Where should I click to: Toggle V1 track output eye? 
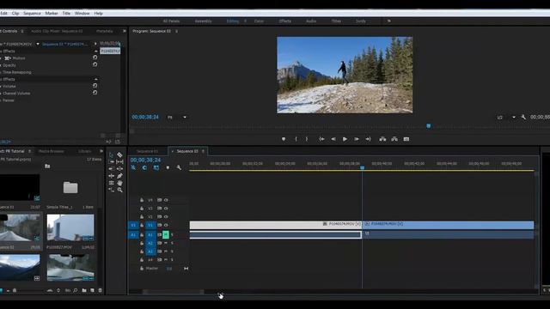(x=166, y=225)
